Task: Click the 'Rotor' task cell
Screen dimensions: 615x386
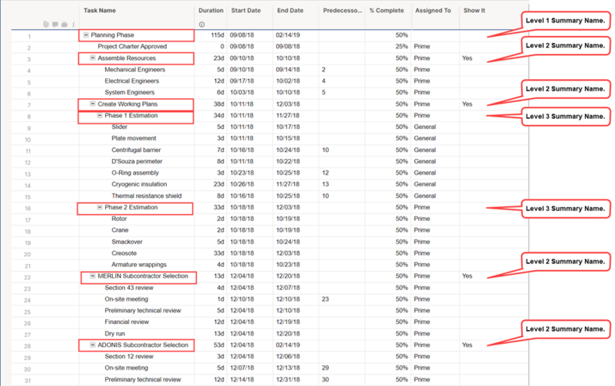Action: [x=119, y=219]
